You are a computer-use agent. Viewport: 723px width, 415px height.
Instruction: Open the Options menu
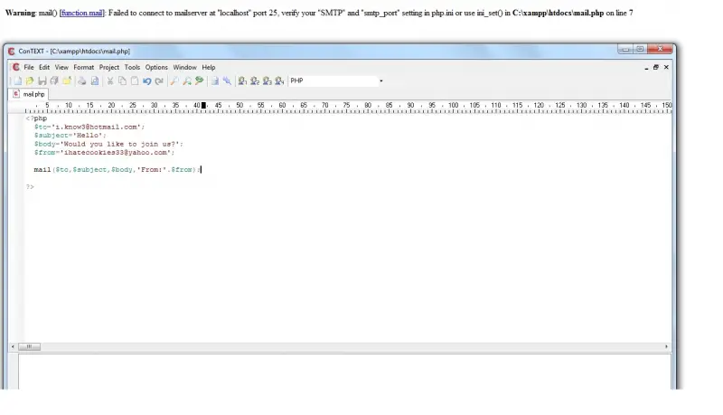pos(156,67)
